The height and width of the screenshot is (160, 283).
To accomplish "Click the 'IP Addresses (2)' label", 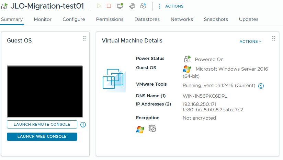I will (x=154, y=104).
